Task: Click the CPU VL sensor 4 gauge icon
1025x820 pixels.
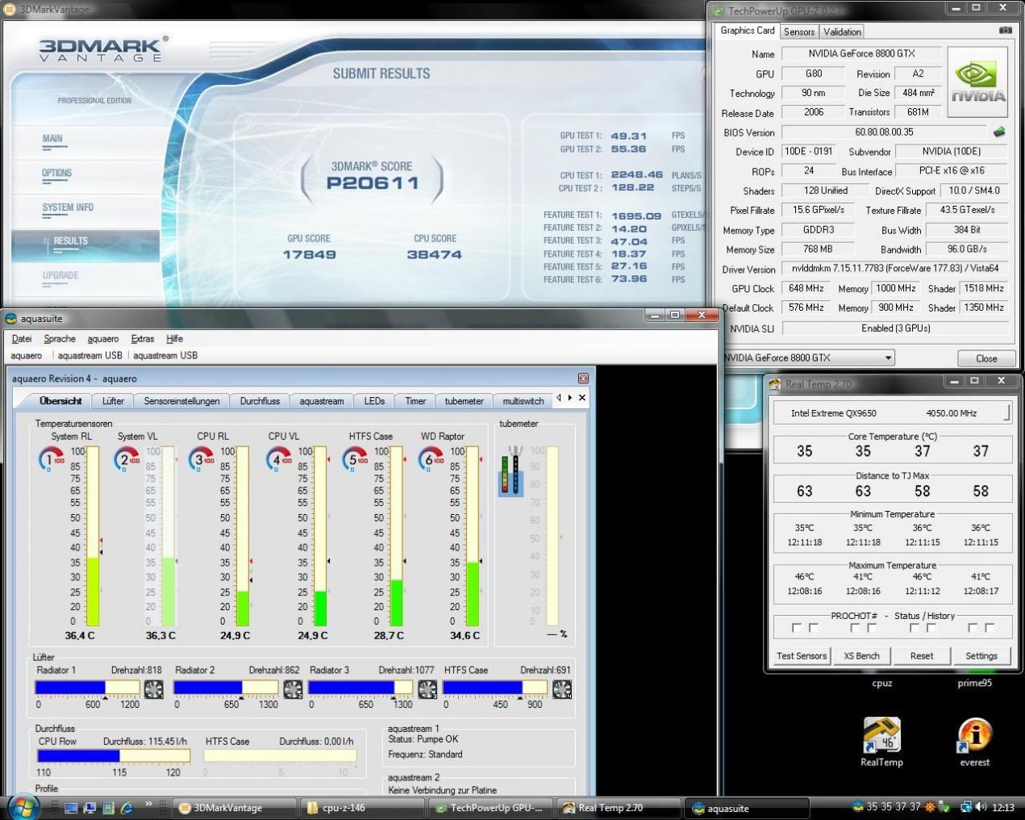Action: [x=279, y=459]
